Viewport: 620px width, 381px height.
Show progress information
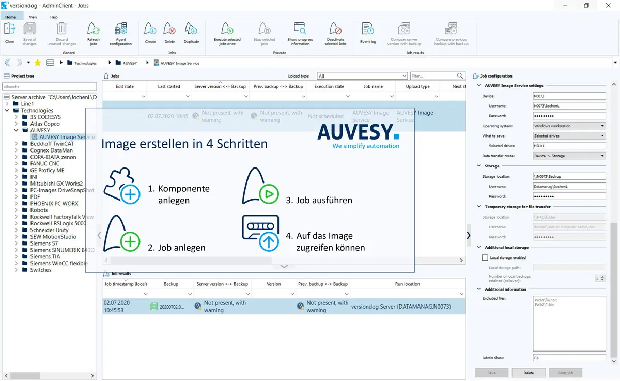coord(300,33)
